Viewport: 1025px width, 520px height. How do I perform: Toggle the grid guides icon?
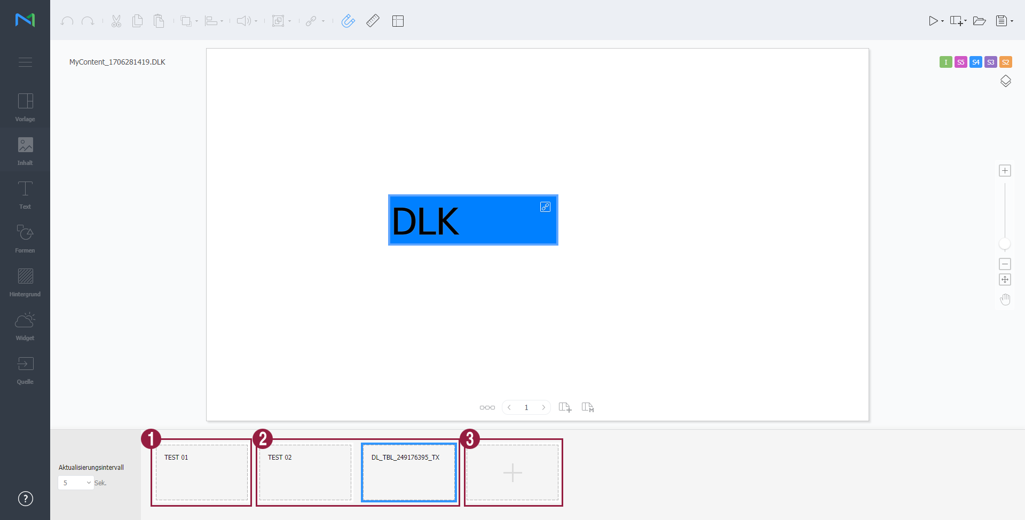coord(398,21)
